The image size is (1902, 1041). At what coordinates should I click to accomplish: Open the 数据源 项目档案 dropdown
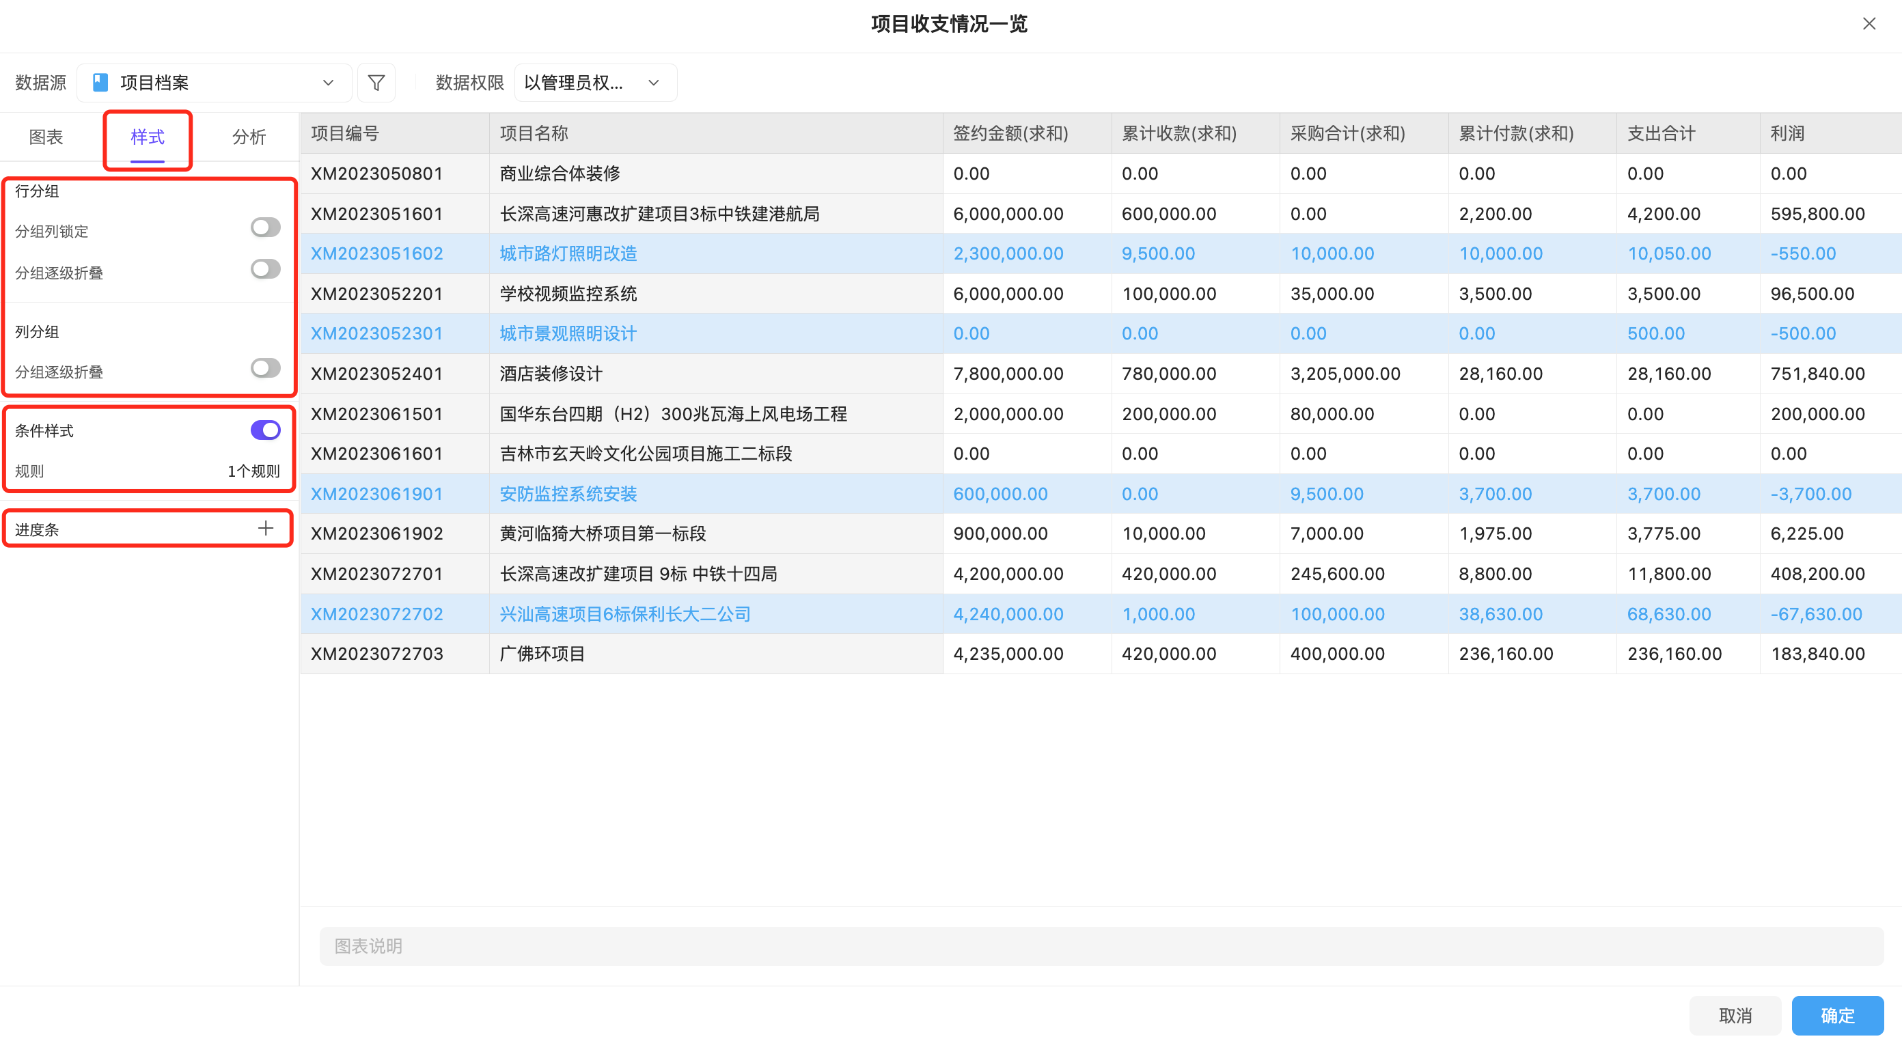point(214,83)
